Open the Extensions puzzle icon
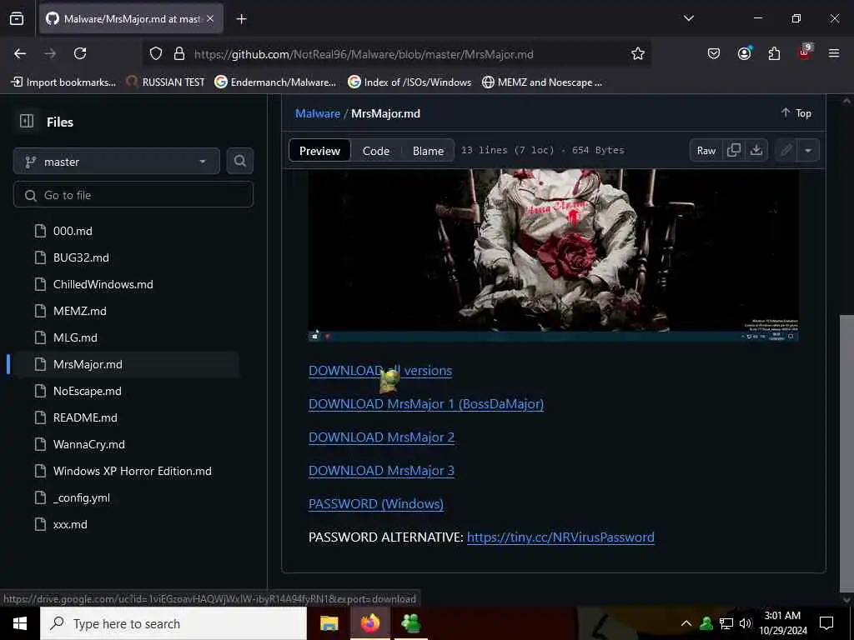Viewport: 854px width, 640px height. click(774, 53)
